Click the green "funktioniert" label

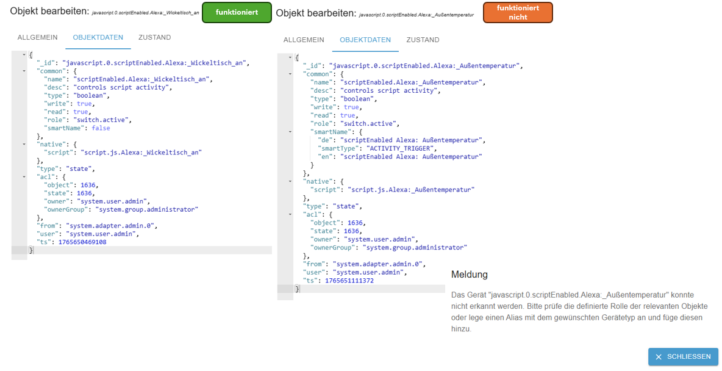click(237, 12)
